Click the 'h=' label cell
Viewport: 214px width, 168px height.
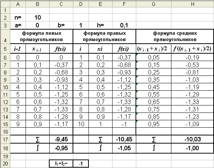tap(100, 25)
